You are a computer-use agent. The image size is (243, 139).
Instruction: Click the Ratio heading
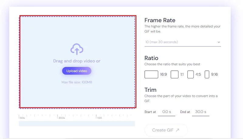(x=151, y=58)
